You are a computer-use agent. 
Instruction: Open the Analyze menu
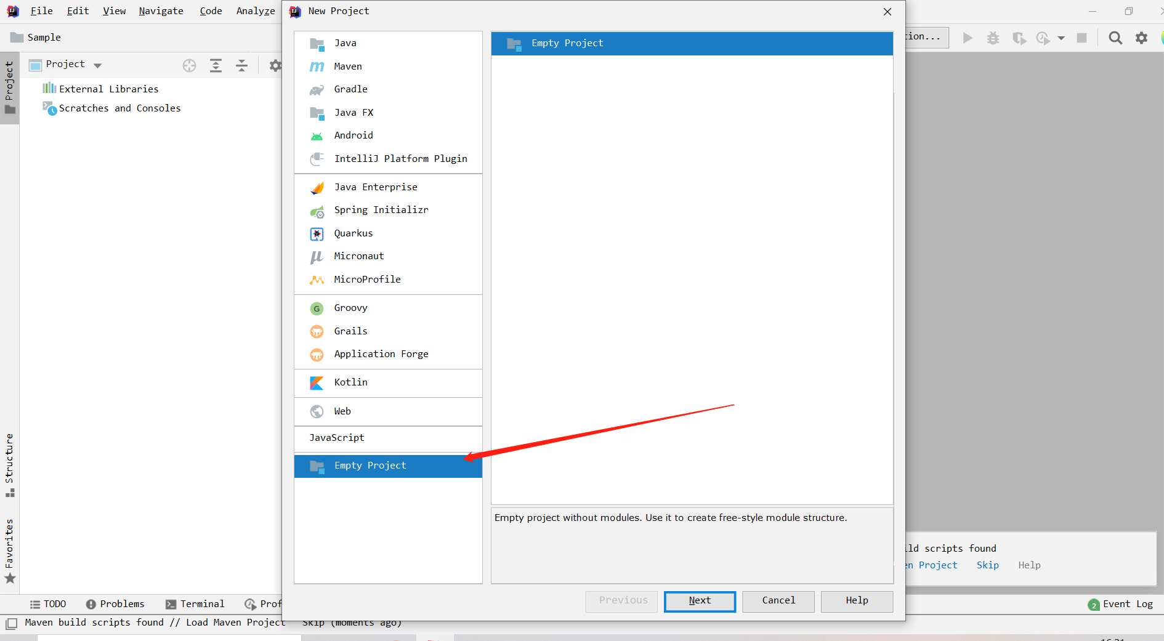(x=256, y=11)
